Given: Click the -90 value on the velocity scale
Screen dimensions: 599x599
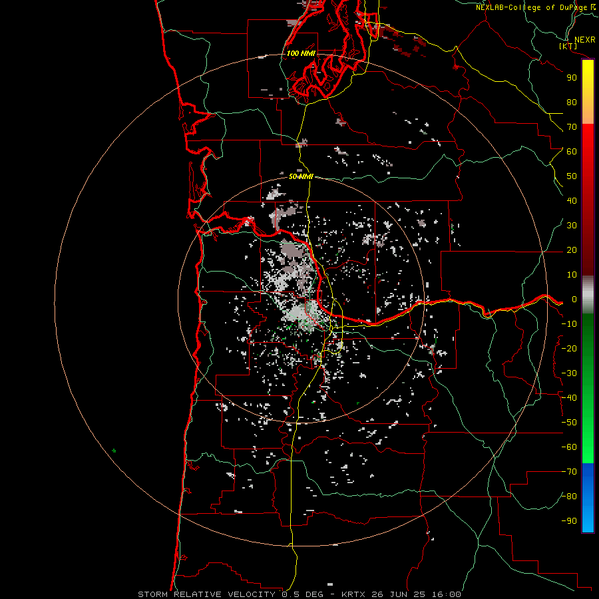Looking at the screenshot, I should click(569, 521).
